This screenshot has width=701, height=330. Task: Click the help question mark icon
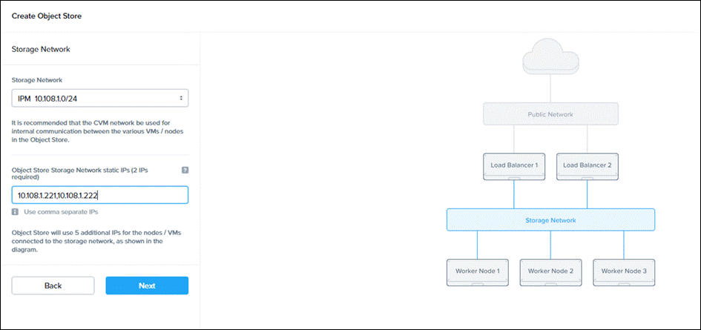(185, 170)
